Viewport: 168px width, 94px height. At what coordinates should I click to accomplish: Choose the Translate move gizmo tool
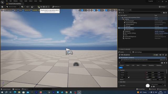click(x=82, y=10)
